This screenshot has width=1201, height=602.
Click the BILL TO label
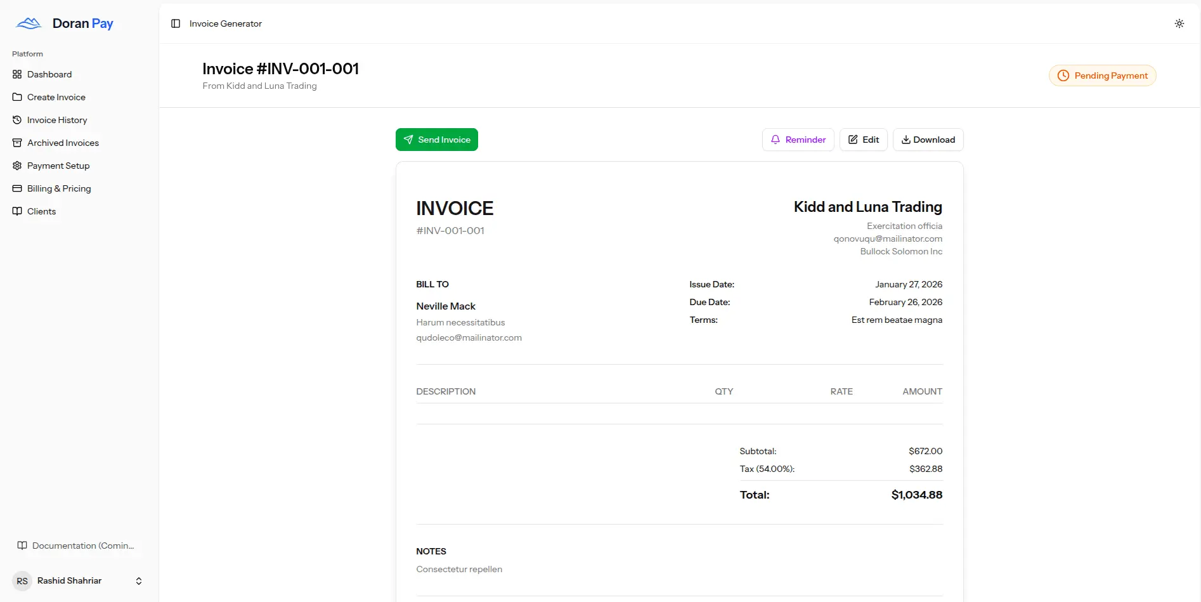click(x=432, y=284)
